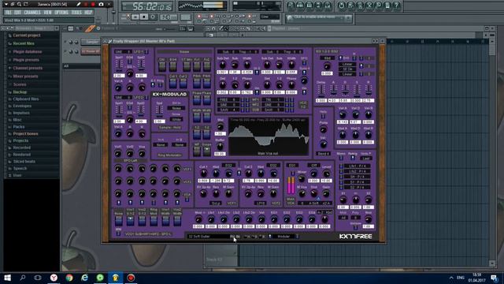Open the Line snap dropdown
Screen dimensions: 504x284
tap(270, 17)
